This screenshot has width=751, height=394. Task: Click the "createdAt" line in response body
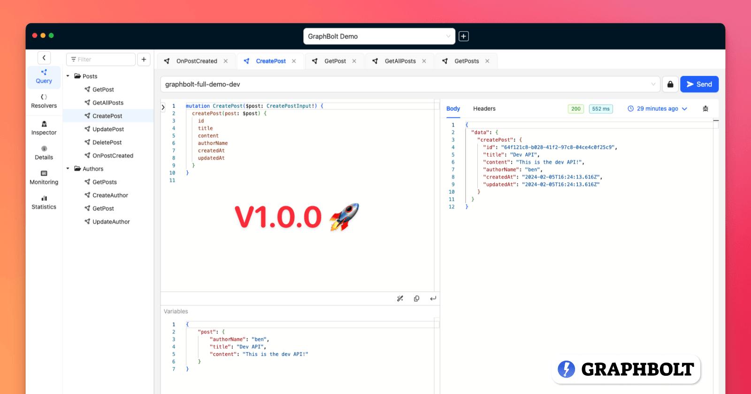(543, 177)
